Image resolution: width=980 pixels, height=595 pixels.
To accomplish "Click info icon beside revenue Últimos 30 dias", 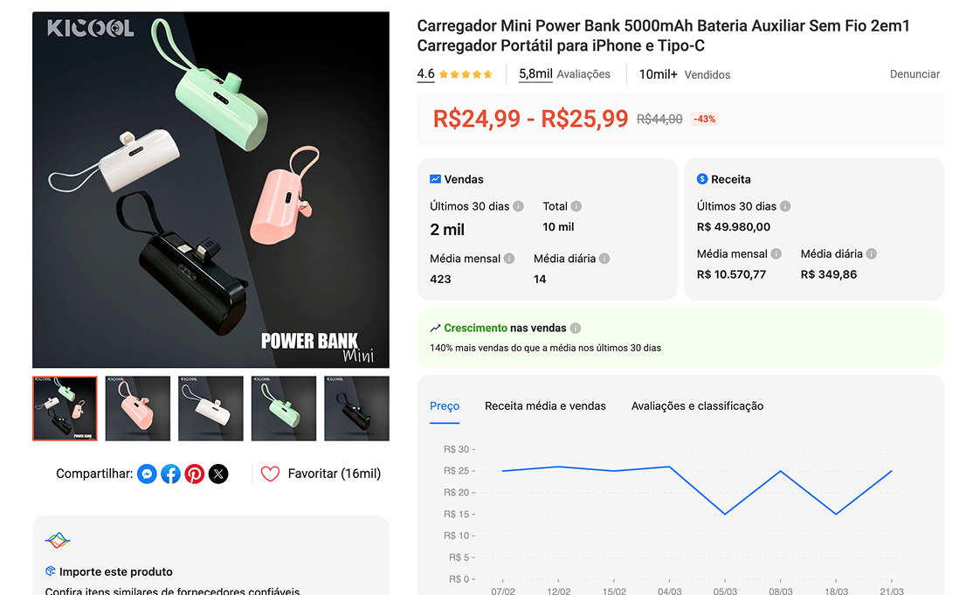I will point(785,206).
